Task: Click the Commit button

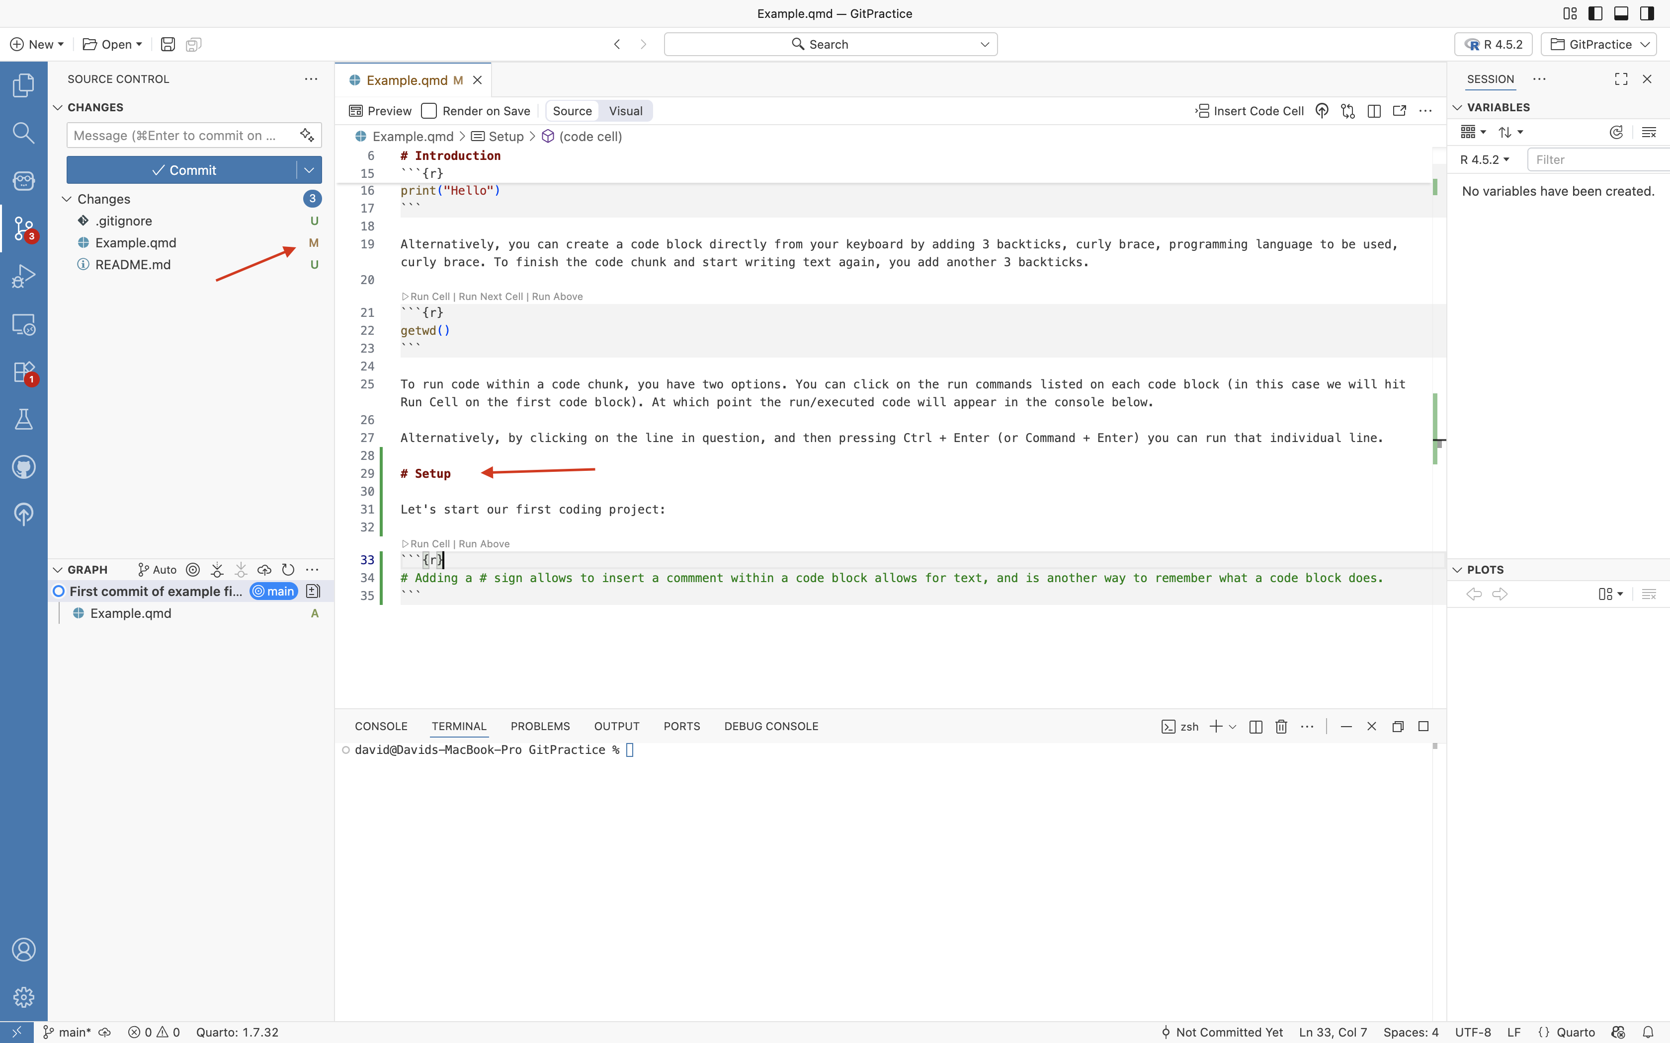Action: click(183, 170)
